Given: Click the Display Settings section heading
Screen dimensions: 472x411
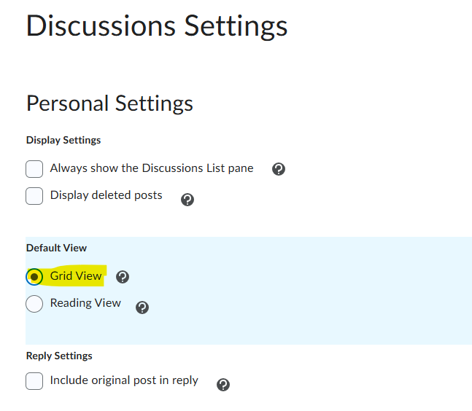Looking at the screenshot, I should [63, 140].
